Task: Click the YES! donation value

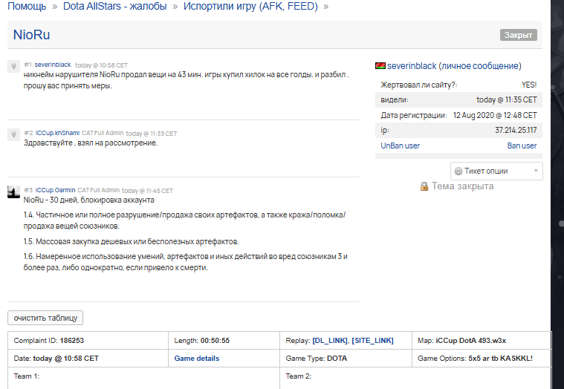Action: coord(529,85)
